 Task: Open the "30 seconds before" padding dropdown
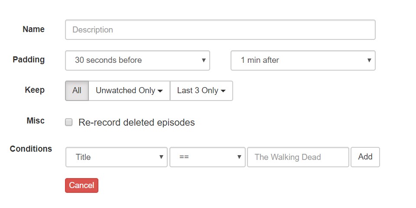pyautogui.click(x=137, y=60)
